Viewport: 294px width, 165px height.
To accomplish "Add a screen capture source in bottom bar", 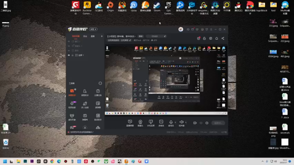I will coord(130,123).
